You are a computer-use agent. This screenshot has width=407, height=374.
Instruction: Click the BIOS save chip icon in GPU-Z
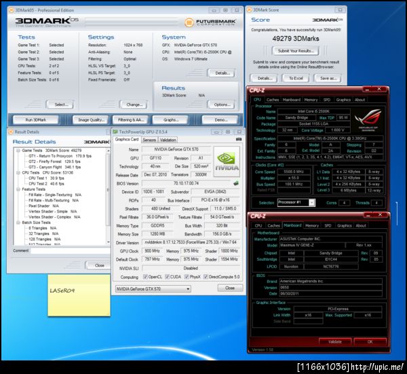(x=235, y=183)
